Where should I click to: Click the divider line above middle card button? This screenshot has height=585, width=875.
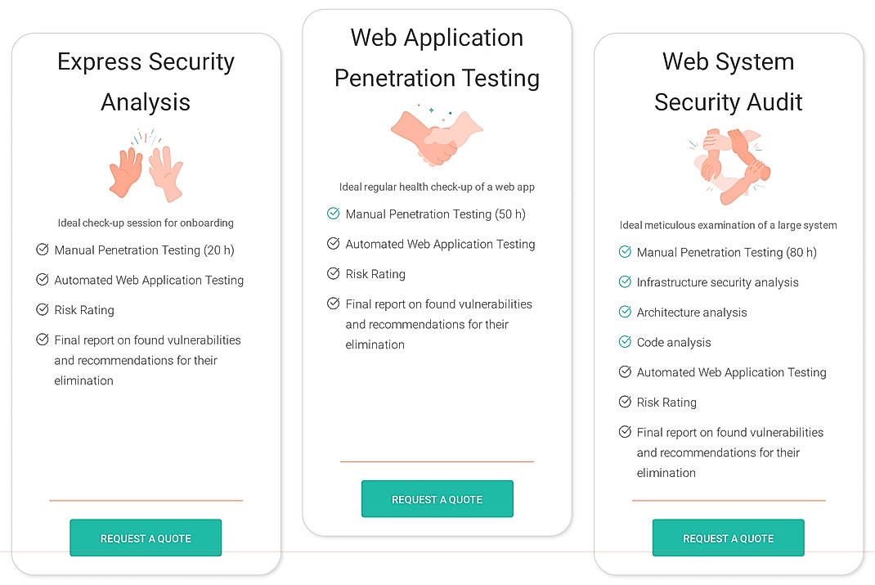pos(437,461)
